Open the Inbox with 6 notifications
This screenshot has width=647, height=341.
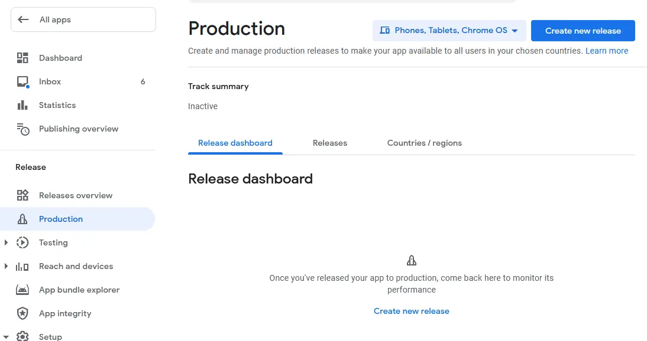pyautogui.click(x=50, y=81)
